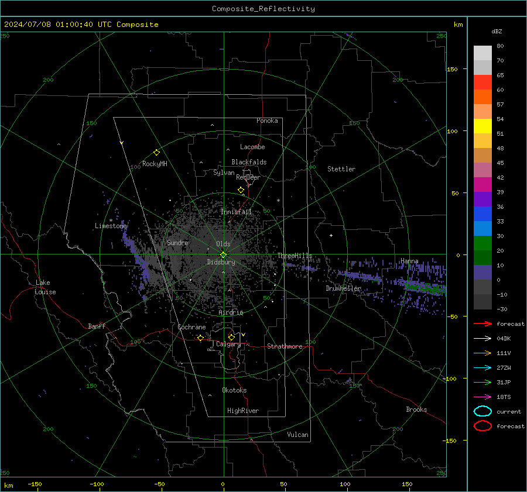Click the Blackfalds city label

(249, 162)
